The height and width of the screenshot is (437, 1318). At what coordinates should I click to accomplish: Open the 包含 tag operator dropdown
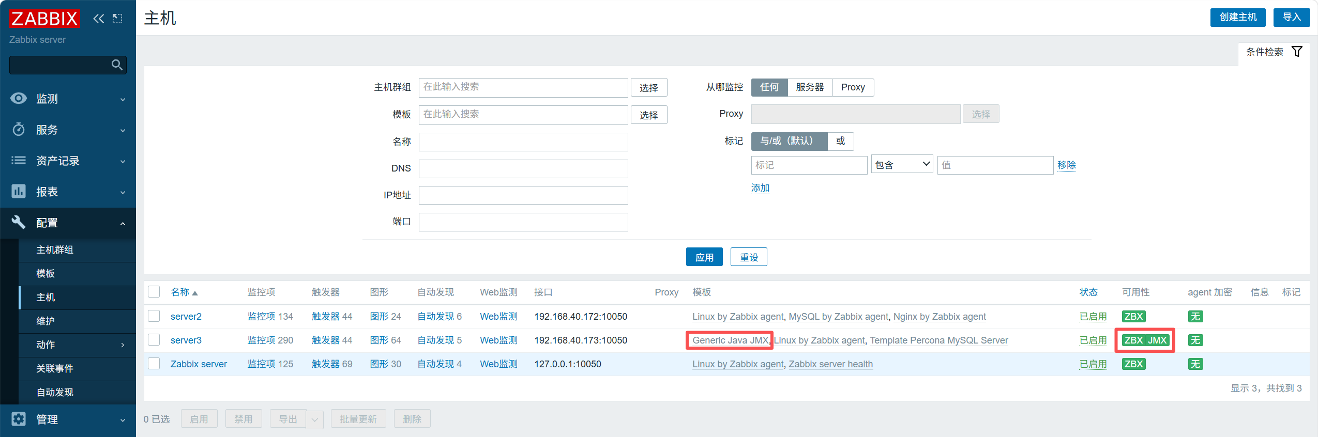(902, 165)
